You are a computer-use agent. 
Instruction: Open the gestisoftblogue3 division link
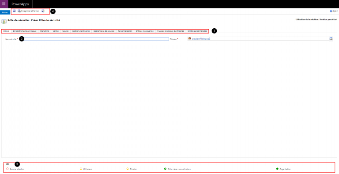tap(201, 39)
